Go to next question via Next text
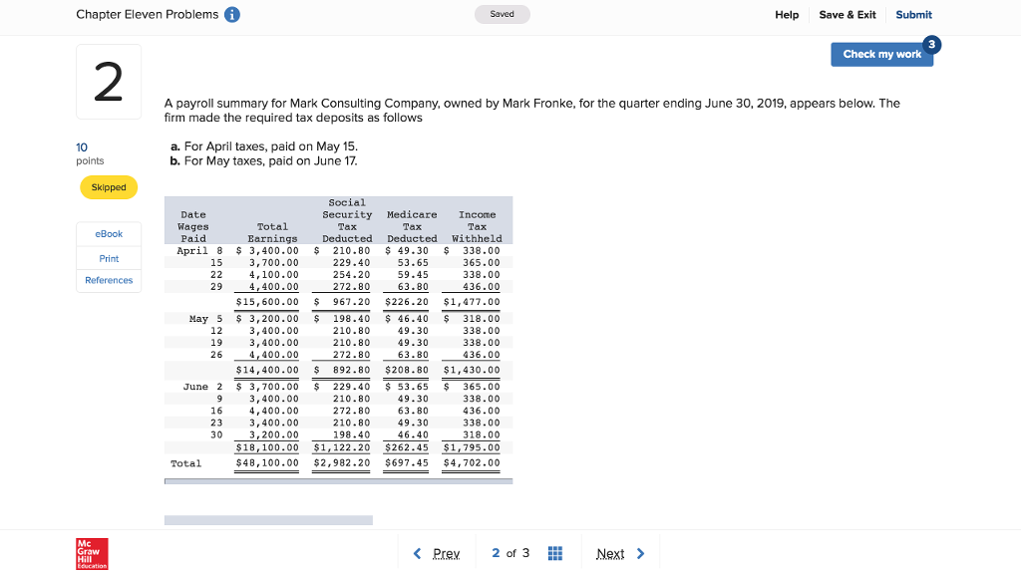This screenshot has width=1021, height=574. [610, 554]
